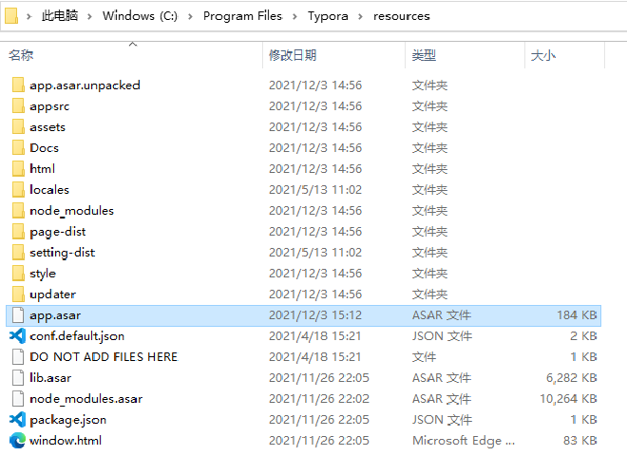Click the html folder icon
This screenshot has width=627, height=456.
(x=18, y=169)
